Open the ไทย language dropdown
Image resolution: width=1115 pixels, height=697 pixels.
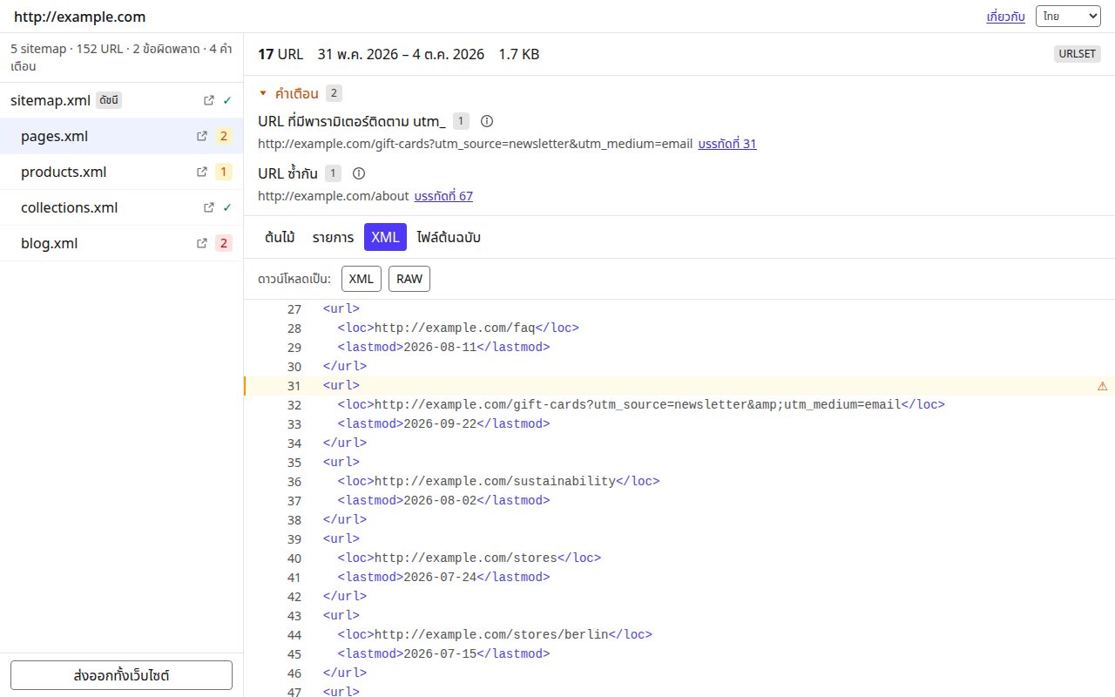pyautogui.click(x=1068, y=17)
